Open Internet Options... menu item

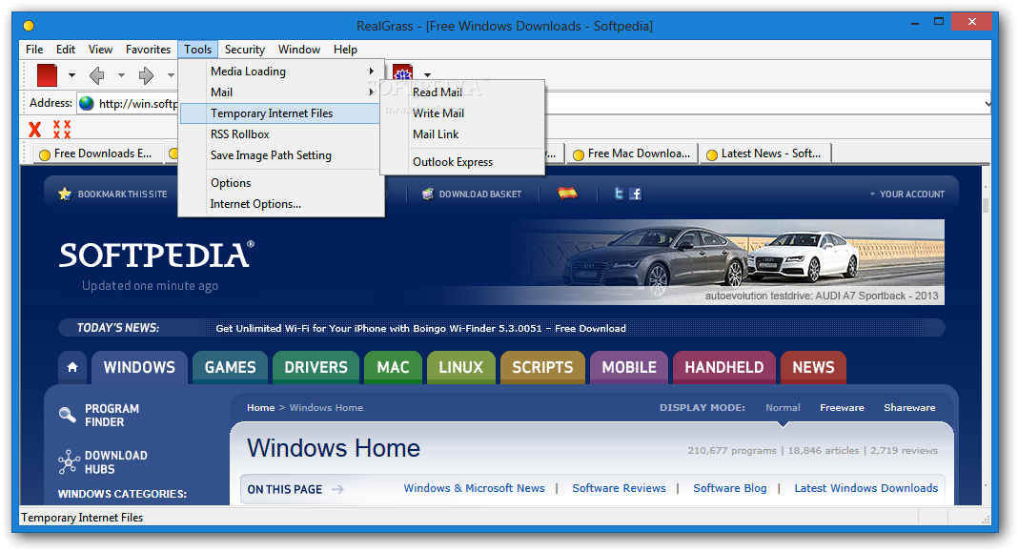coord(281,204)
